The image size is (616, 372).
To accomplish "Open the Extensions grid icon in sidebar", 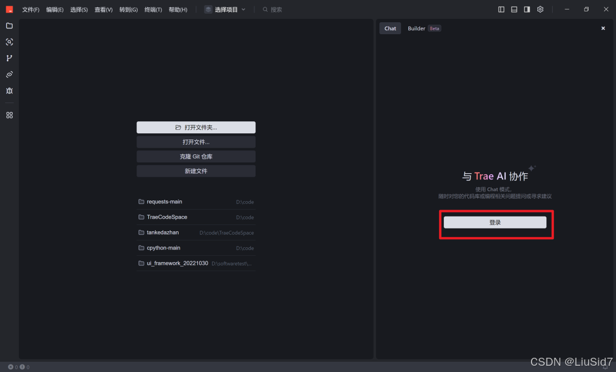I will tap(10, 115).
